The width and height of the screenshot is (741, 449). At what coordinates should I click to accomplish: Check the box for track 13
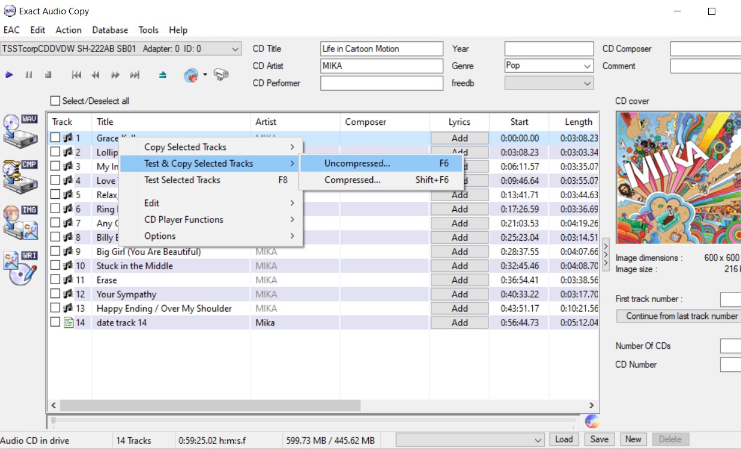[x=55, y=308]
